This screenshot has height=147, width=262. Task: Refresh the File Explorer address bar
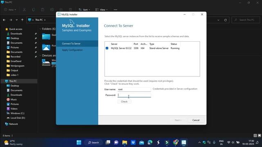[226, 20]
